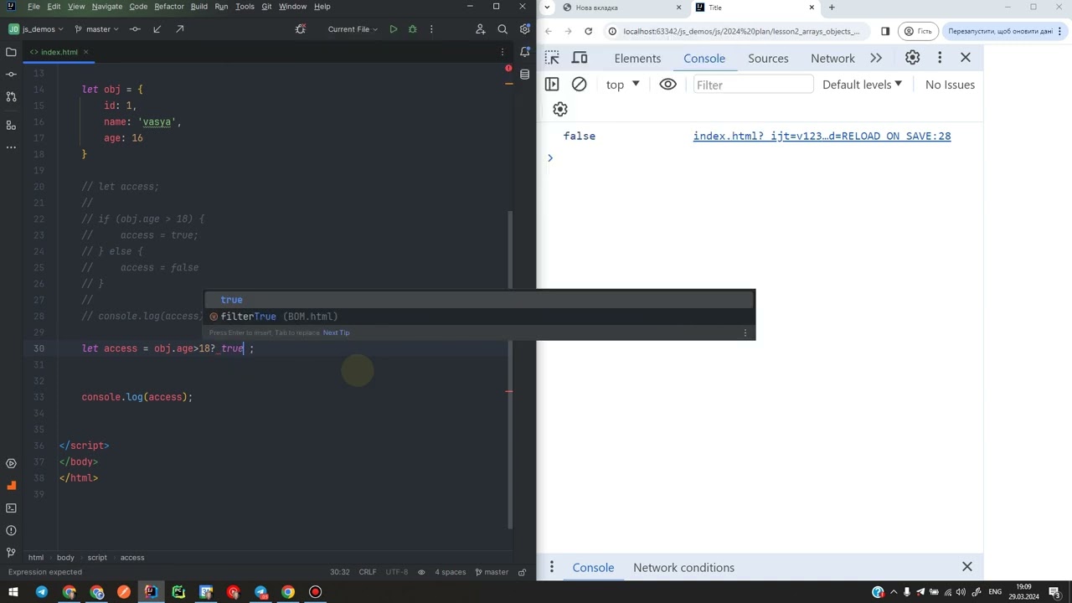The image size is (1072, 603).
Task: Toggle live expression eye icon in Console
Action: click(667, 84)
